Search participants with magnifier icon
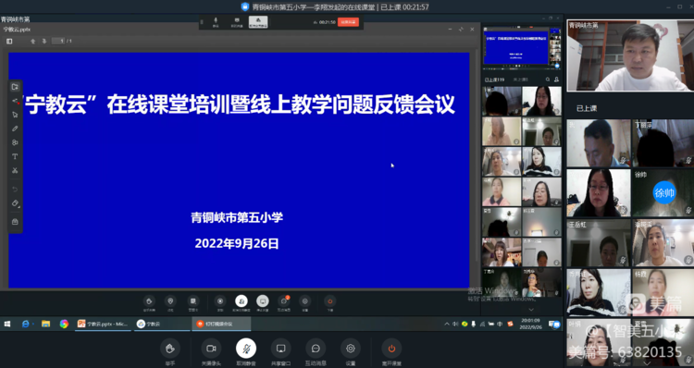The height and width of the screenshot is (368, 694). (548, 80)
